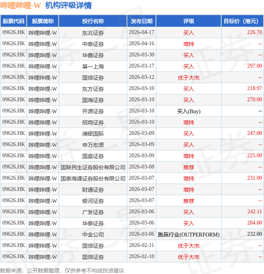Viewport: 264px width, 274px height.
Task: Select the 国海证券 cell
Action: tap(93, 100)
